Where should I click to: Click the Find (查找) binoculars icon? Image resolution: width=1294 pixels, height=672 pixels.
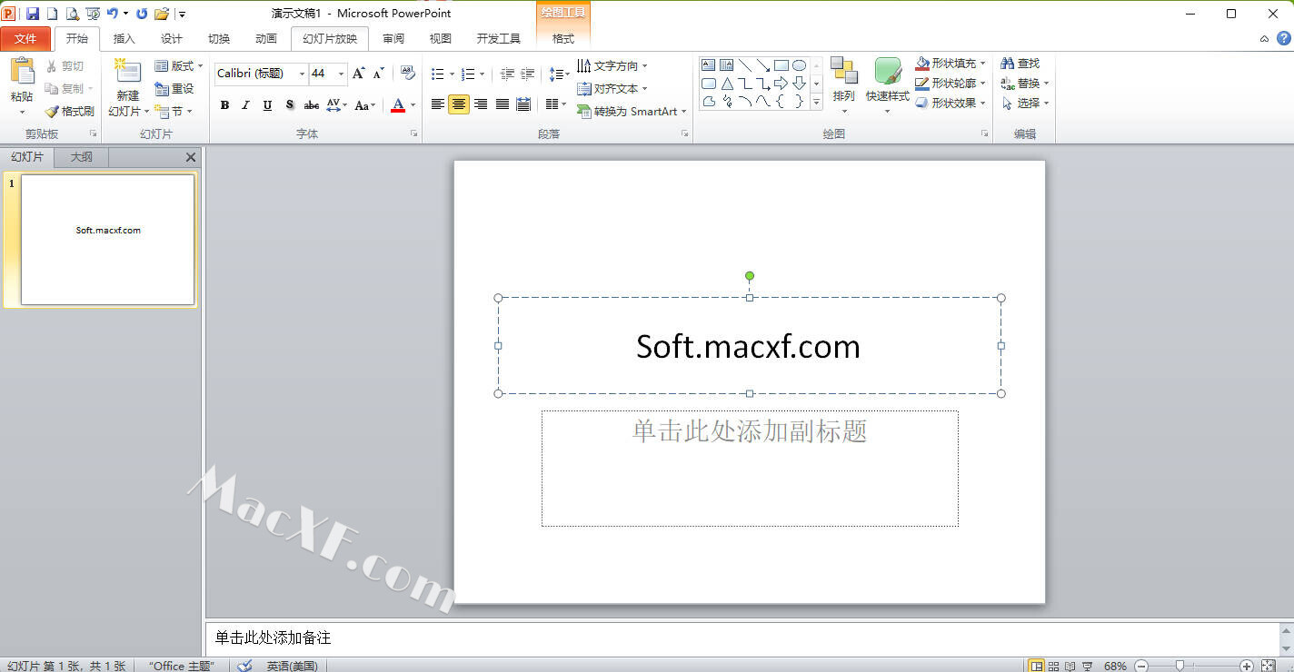[1007, 64]
